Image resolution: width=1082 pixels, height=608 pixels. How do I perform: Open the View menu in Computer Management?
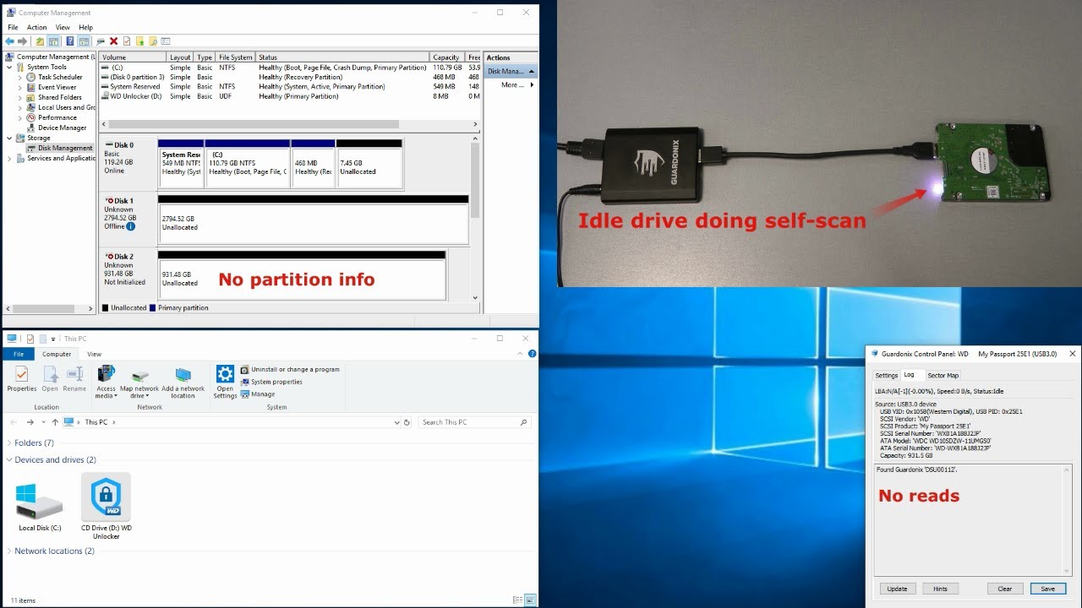tap(63, 27)
